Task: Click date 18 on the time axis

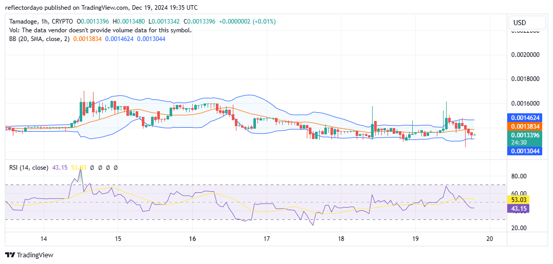Action: pos(341,239)
